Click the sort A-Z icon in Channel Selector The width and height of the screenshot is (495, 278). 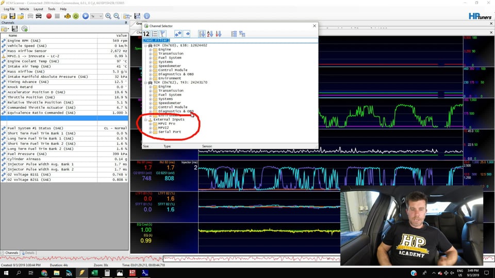(210, 34)
